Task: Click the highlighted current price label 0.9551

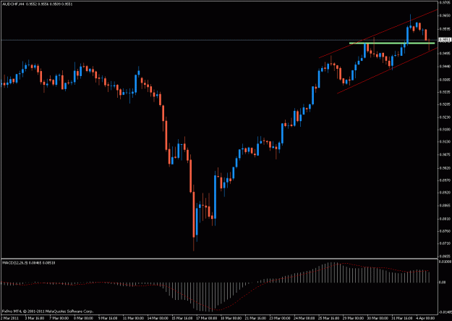Action: 445,40
